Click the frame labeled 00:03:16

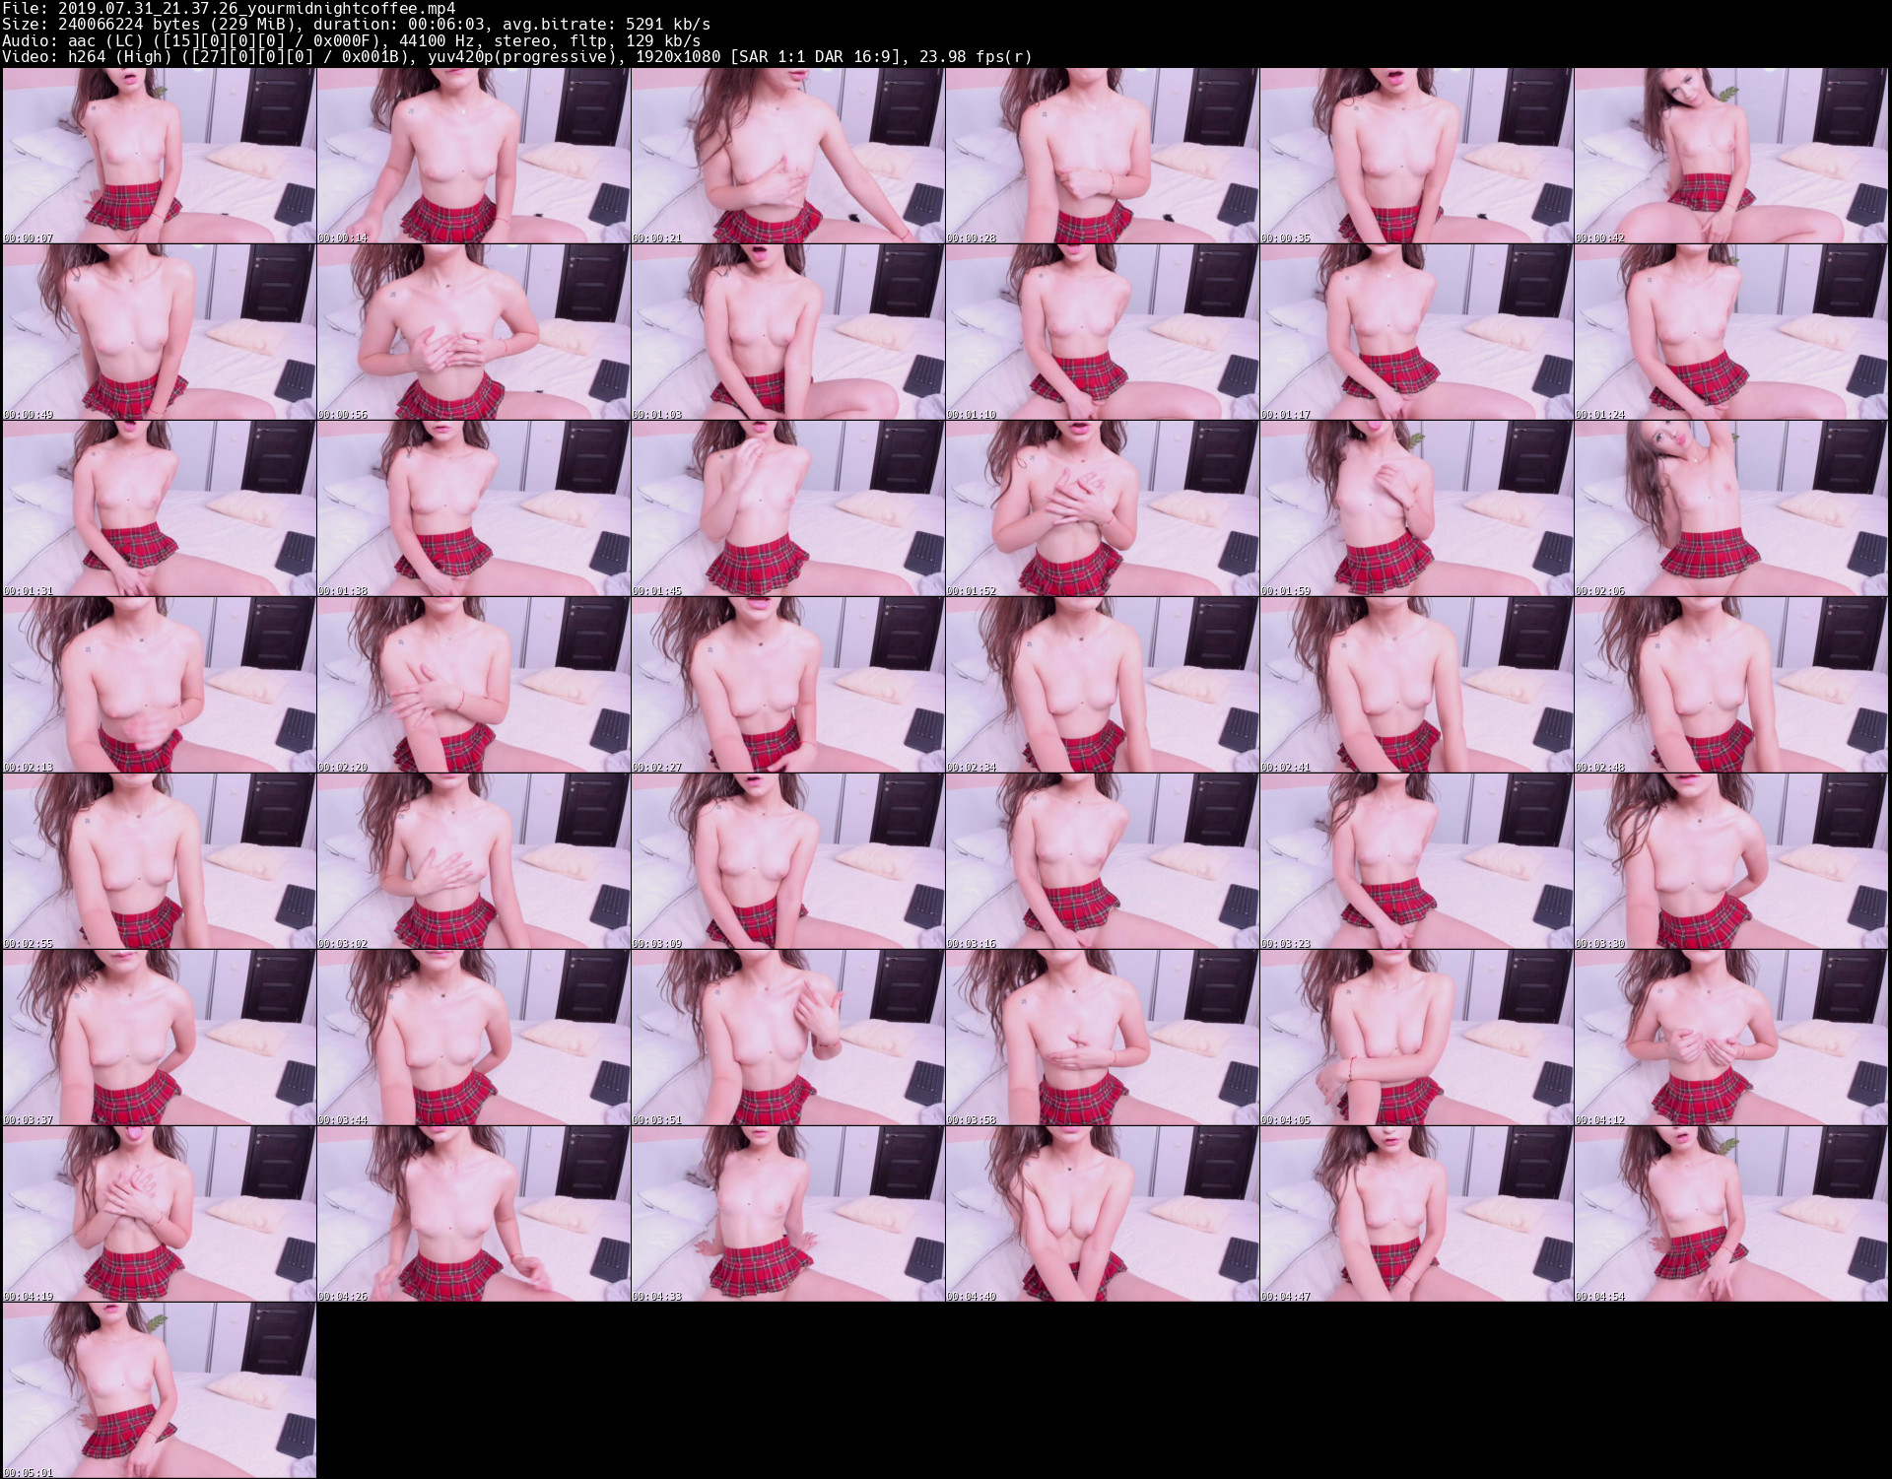(x=1103, y=861)
